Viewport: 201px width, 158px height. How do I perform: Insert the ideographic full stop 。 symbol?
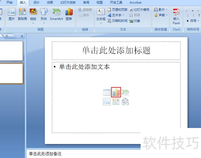193,11
